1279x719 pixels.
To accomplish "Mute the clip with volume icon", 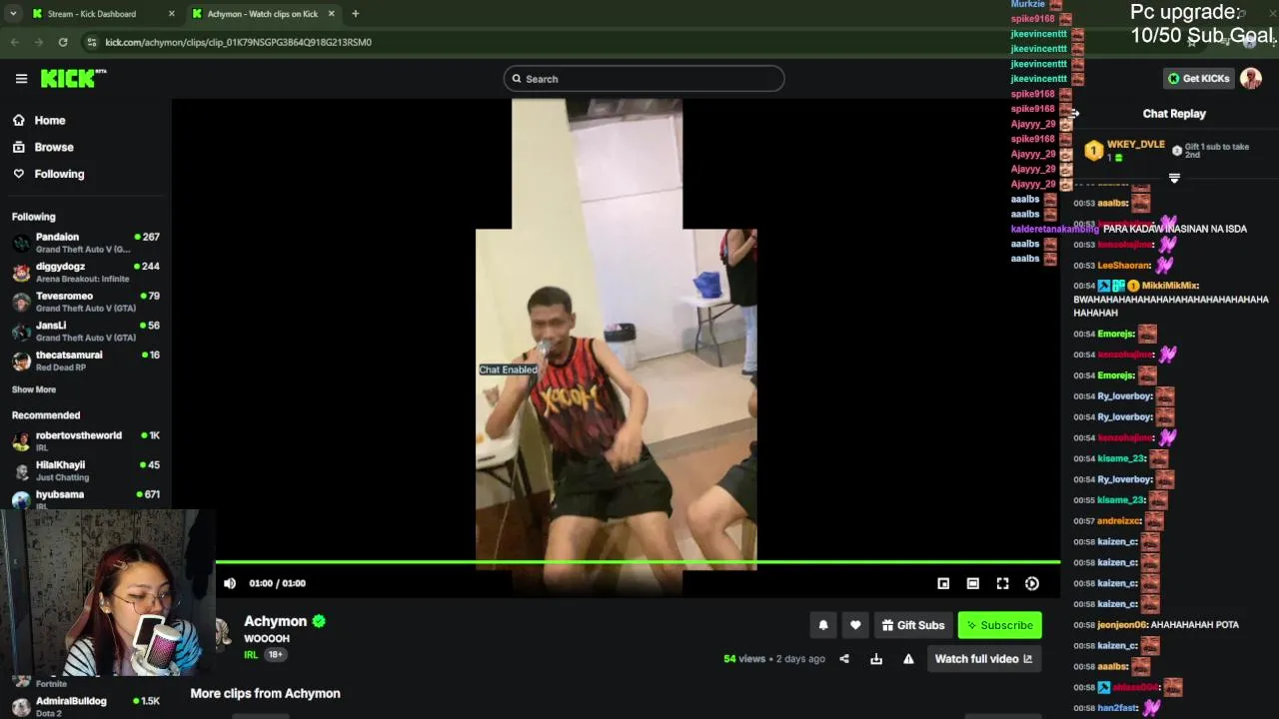I will coord(230,583).
